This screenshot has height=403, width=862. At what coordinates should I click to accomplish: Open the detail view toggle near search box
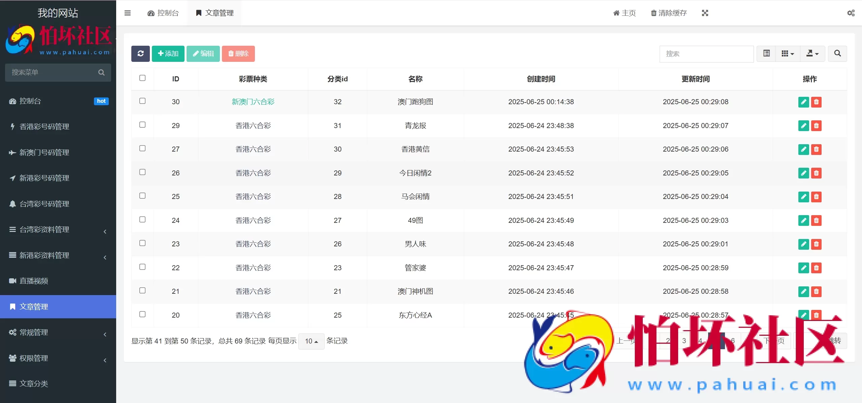[766, 53]
